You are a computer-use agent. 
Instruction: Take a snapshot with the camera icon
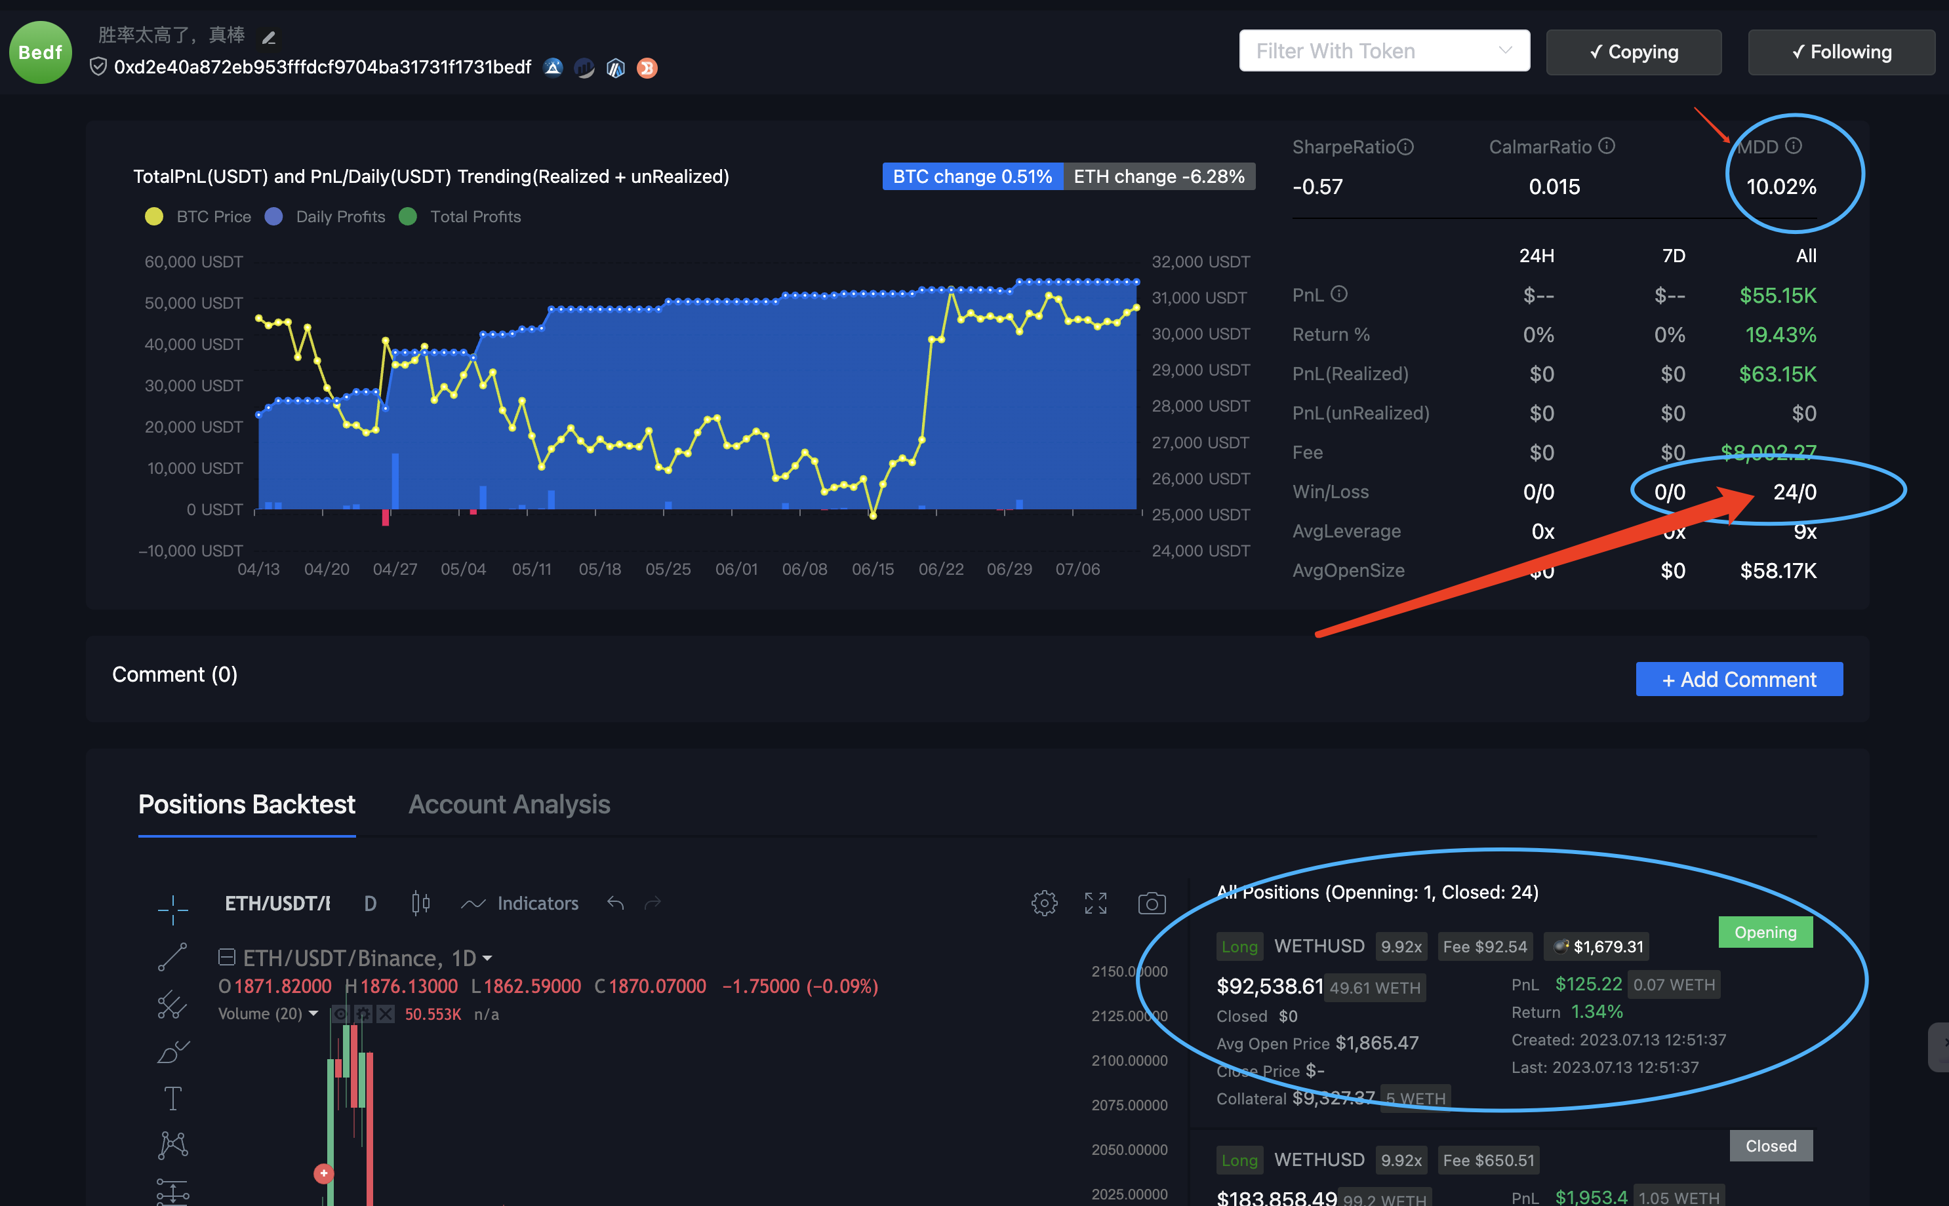click(x=1151, y=903)
